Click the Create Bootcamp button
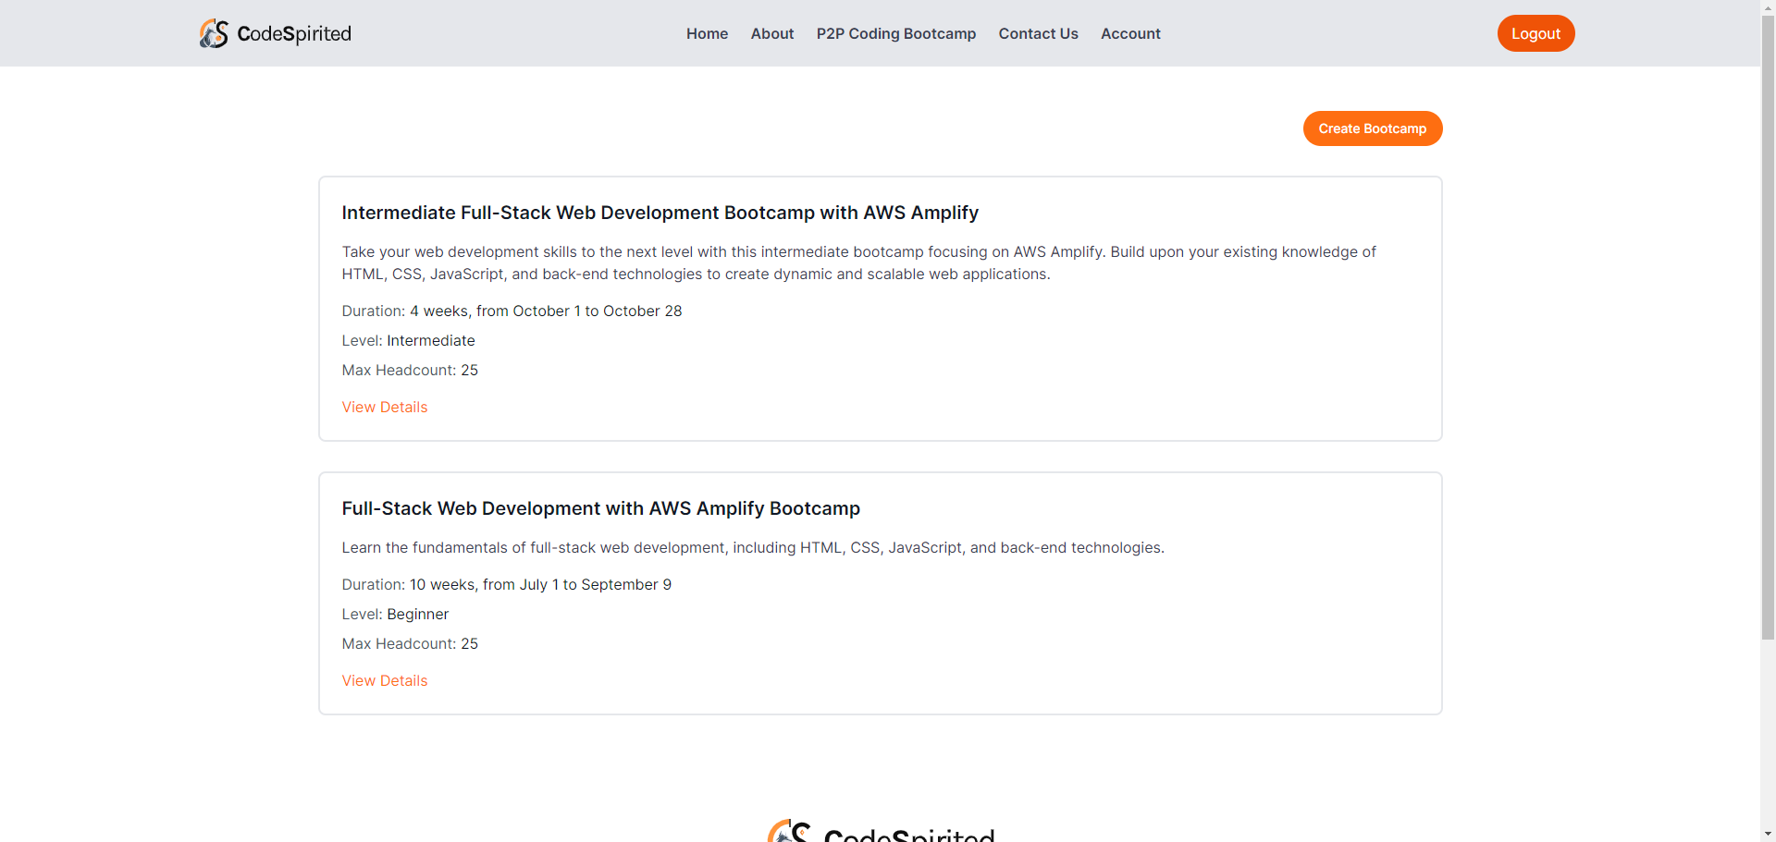 click(1372, 128)
